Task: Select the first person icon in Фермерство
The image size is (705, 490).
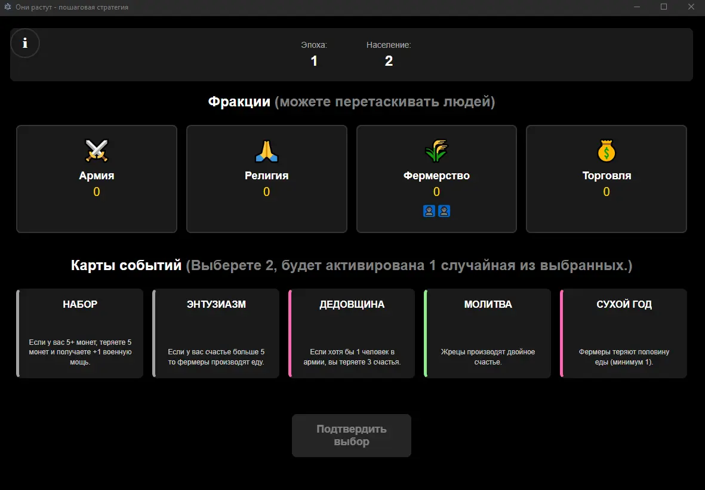Action: coord(429,211)
